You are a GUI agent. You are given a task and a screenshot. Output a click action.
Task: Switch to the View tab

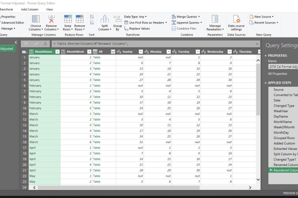[x=49, y=9]
